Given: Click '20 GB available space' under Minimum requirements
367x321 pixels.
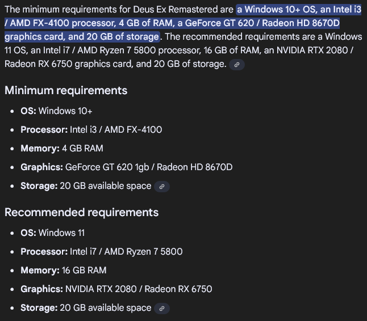Looking at the screenshot, I should point(106,186).
